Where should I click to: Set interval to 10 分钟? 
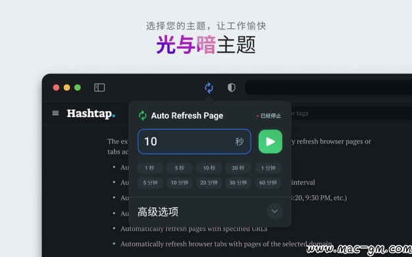[x=180, y=183]
